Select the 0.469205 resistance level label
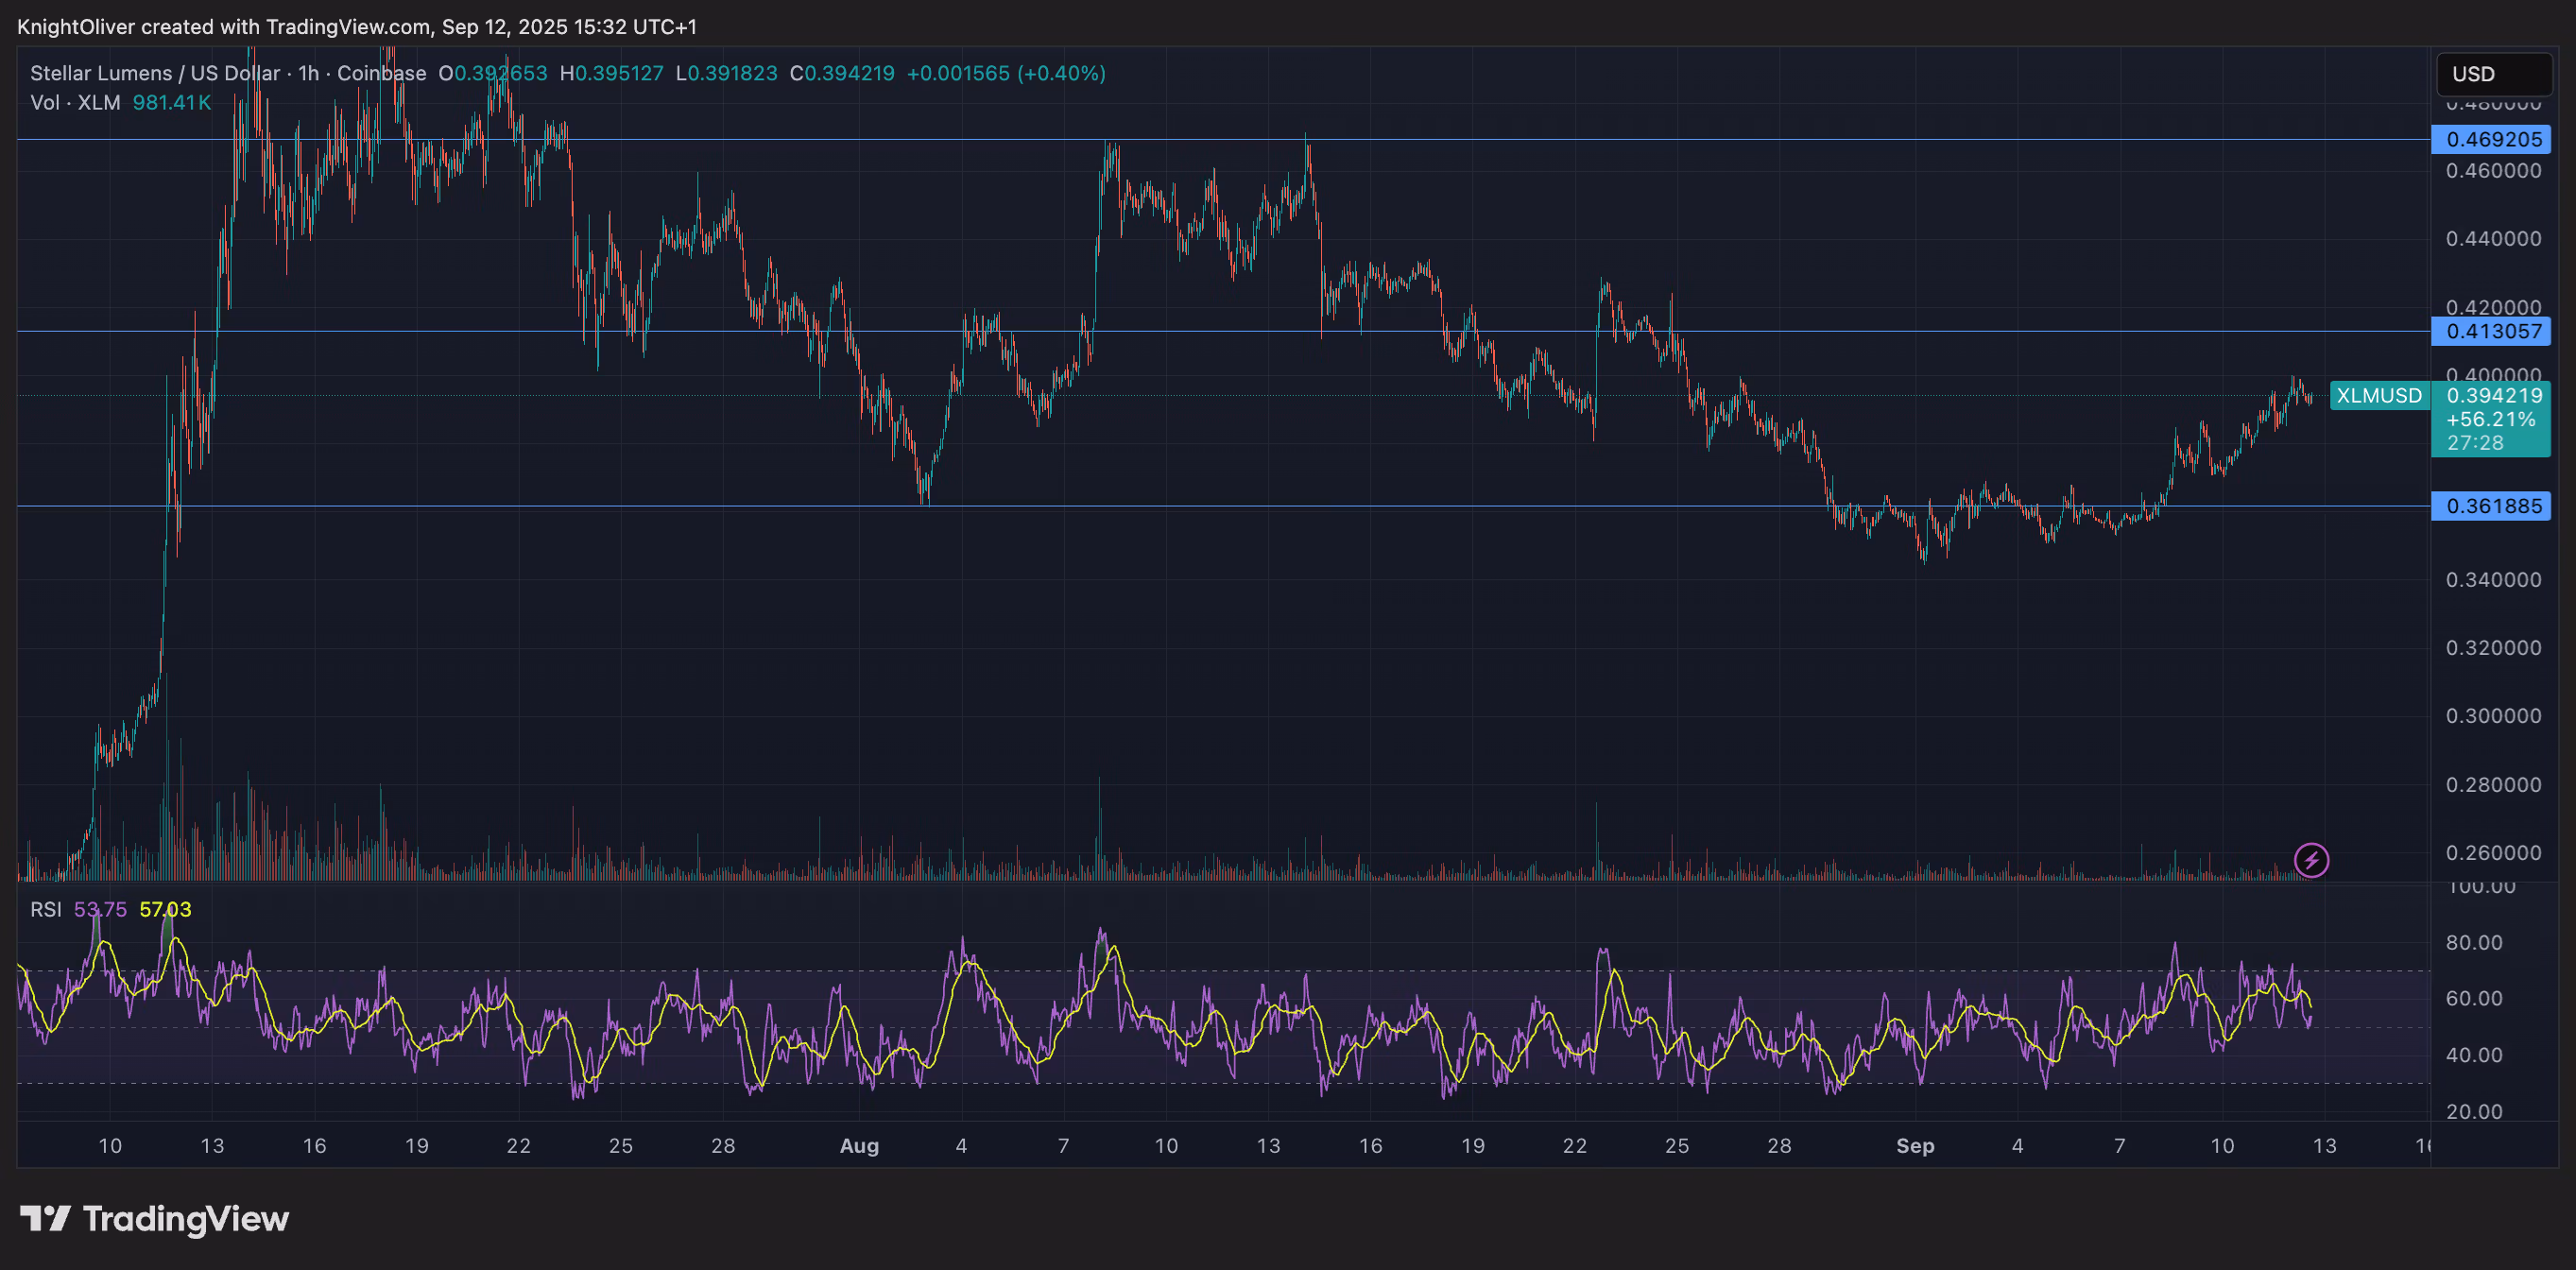 pos(2492,140)
